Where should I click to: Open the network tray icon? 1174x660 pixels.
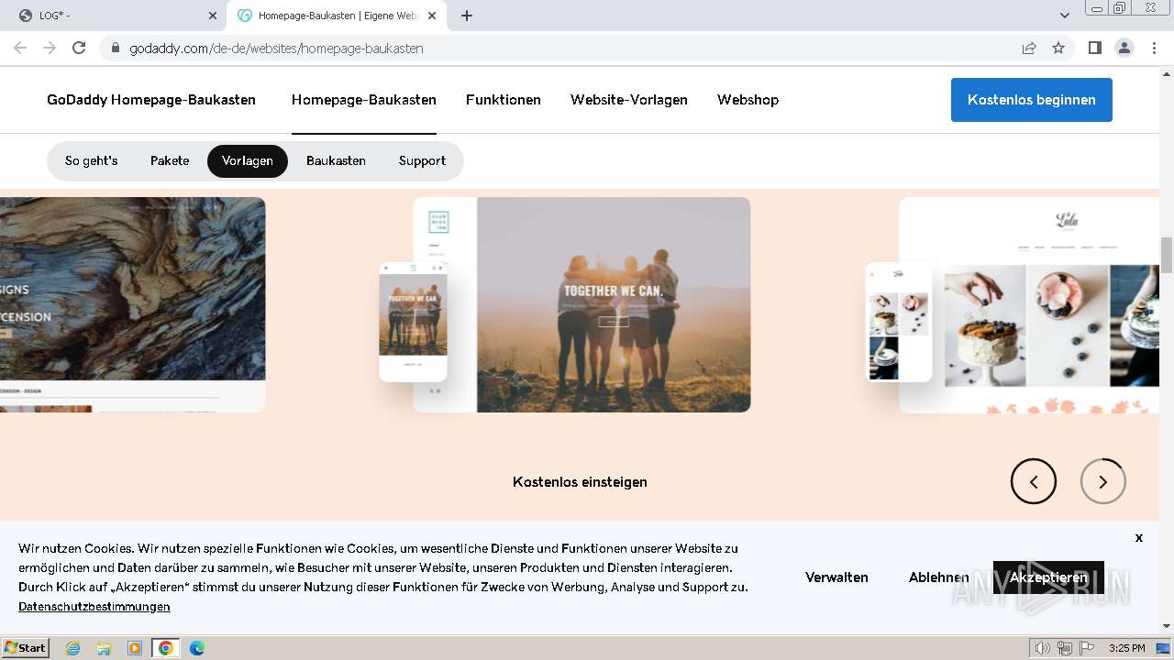pos(1064,648)
